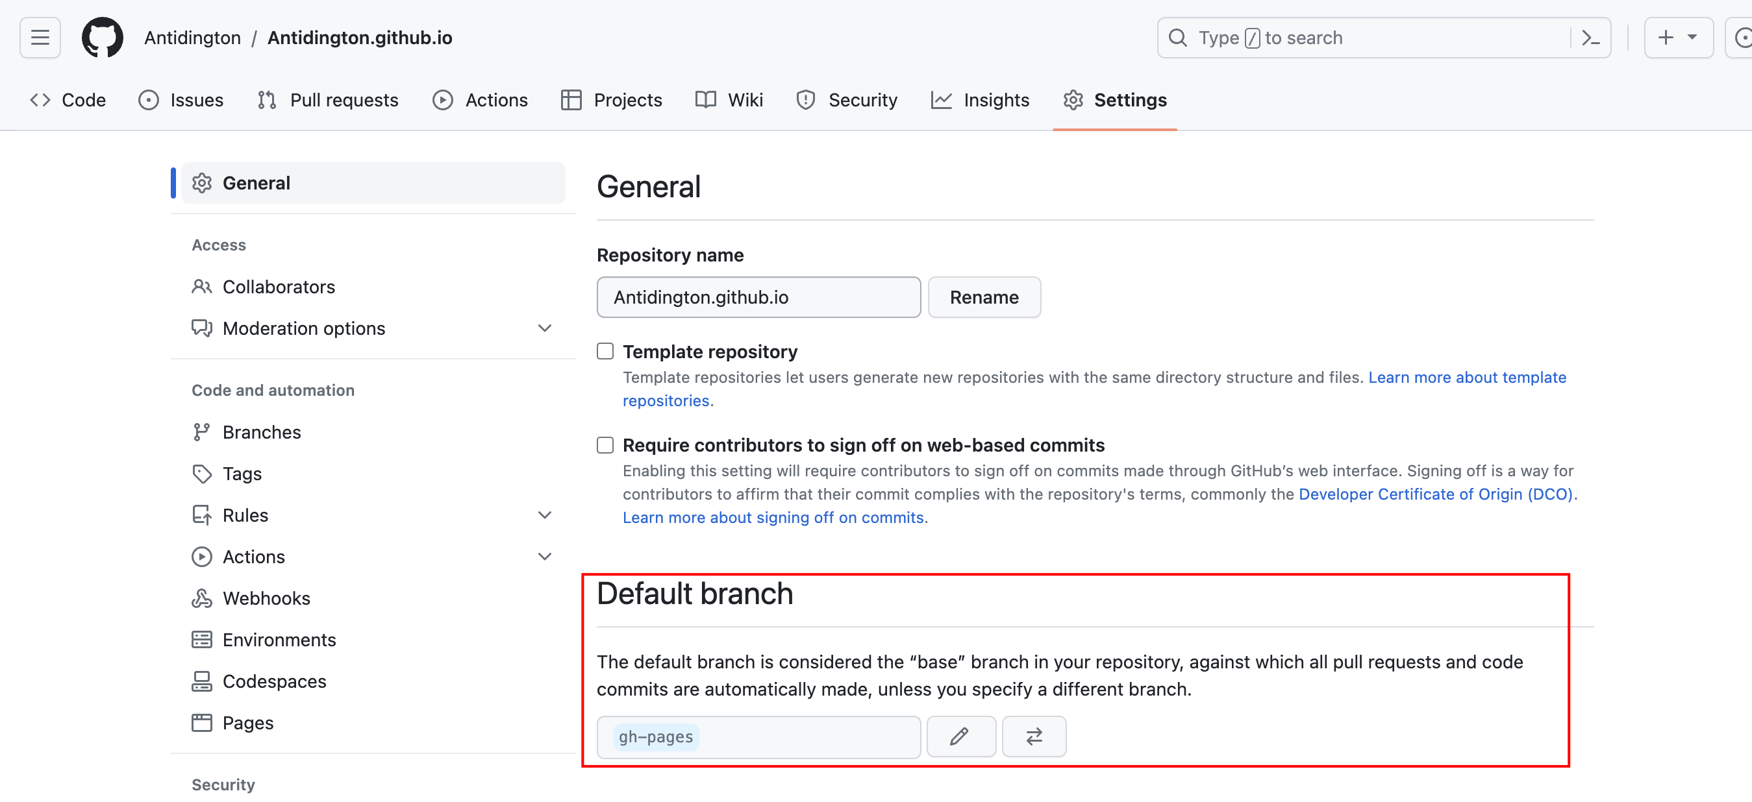1752x802 pixels.
Task: Open the Insights tab
Action: (980, 100)
